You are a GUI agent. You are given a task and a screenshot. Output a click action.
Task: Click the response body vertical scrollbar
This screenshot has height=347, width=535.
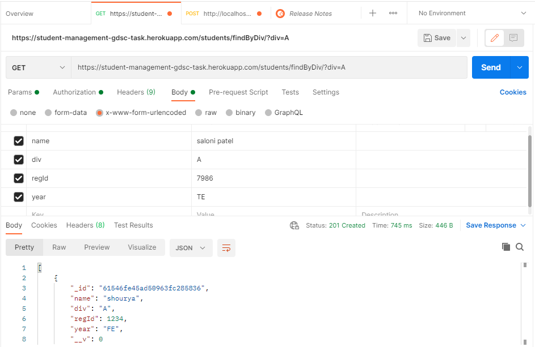pos(525,304)
